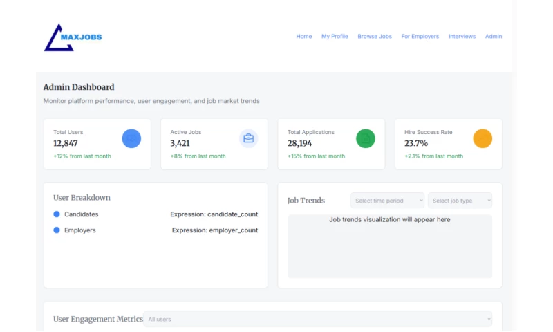Screen dimensions: 553x332
Task: Click the blue Total Users icon
Action: [131, 138]
